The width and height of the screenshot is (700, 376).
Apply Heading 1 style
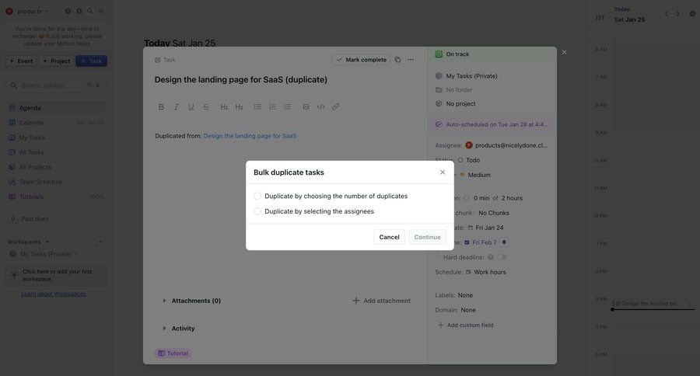224,106
